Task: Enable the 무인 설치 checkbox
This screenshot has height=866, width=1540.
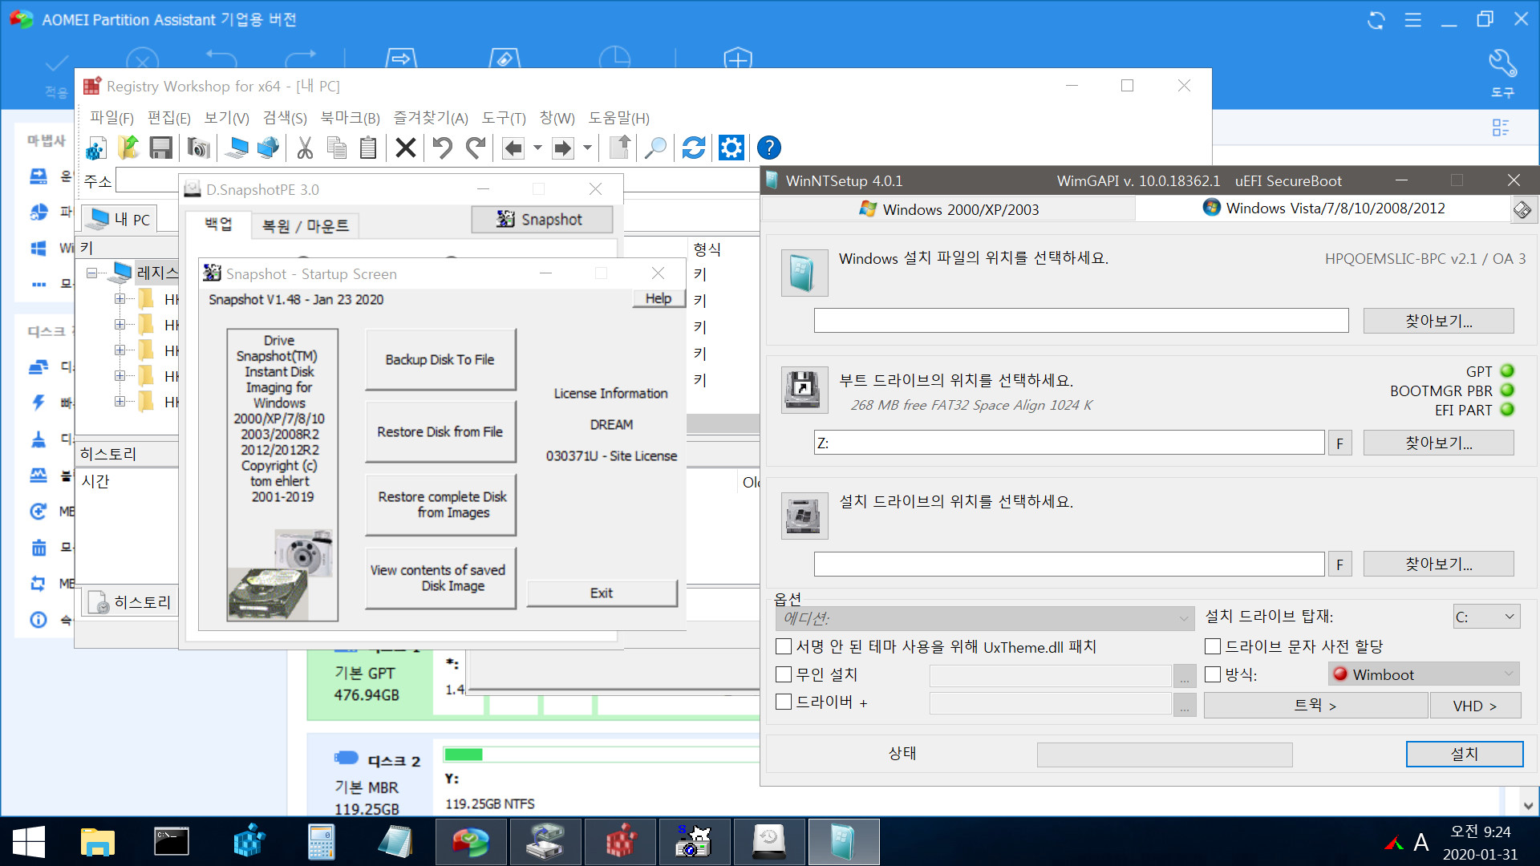Action: pyautogui.click(x=784, y=674)
